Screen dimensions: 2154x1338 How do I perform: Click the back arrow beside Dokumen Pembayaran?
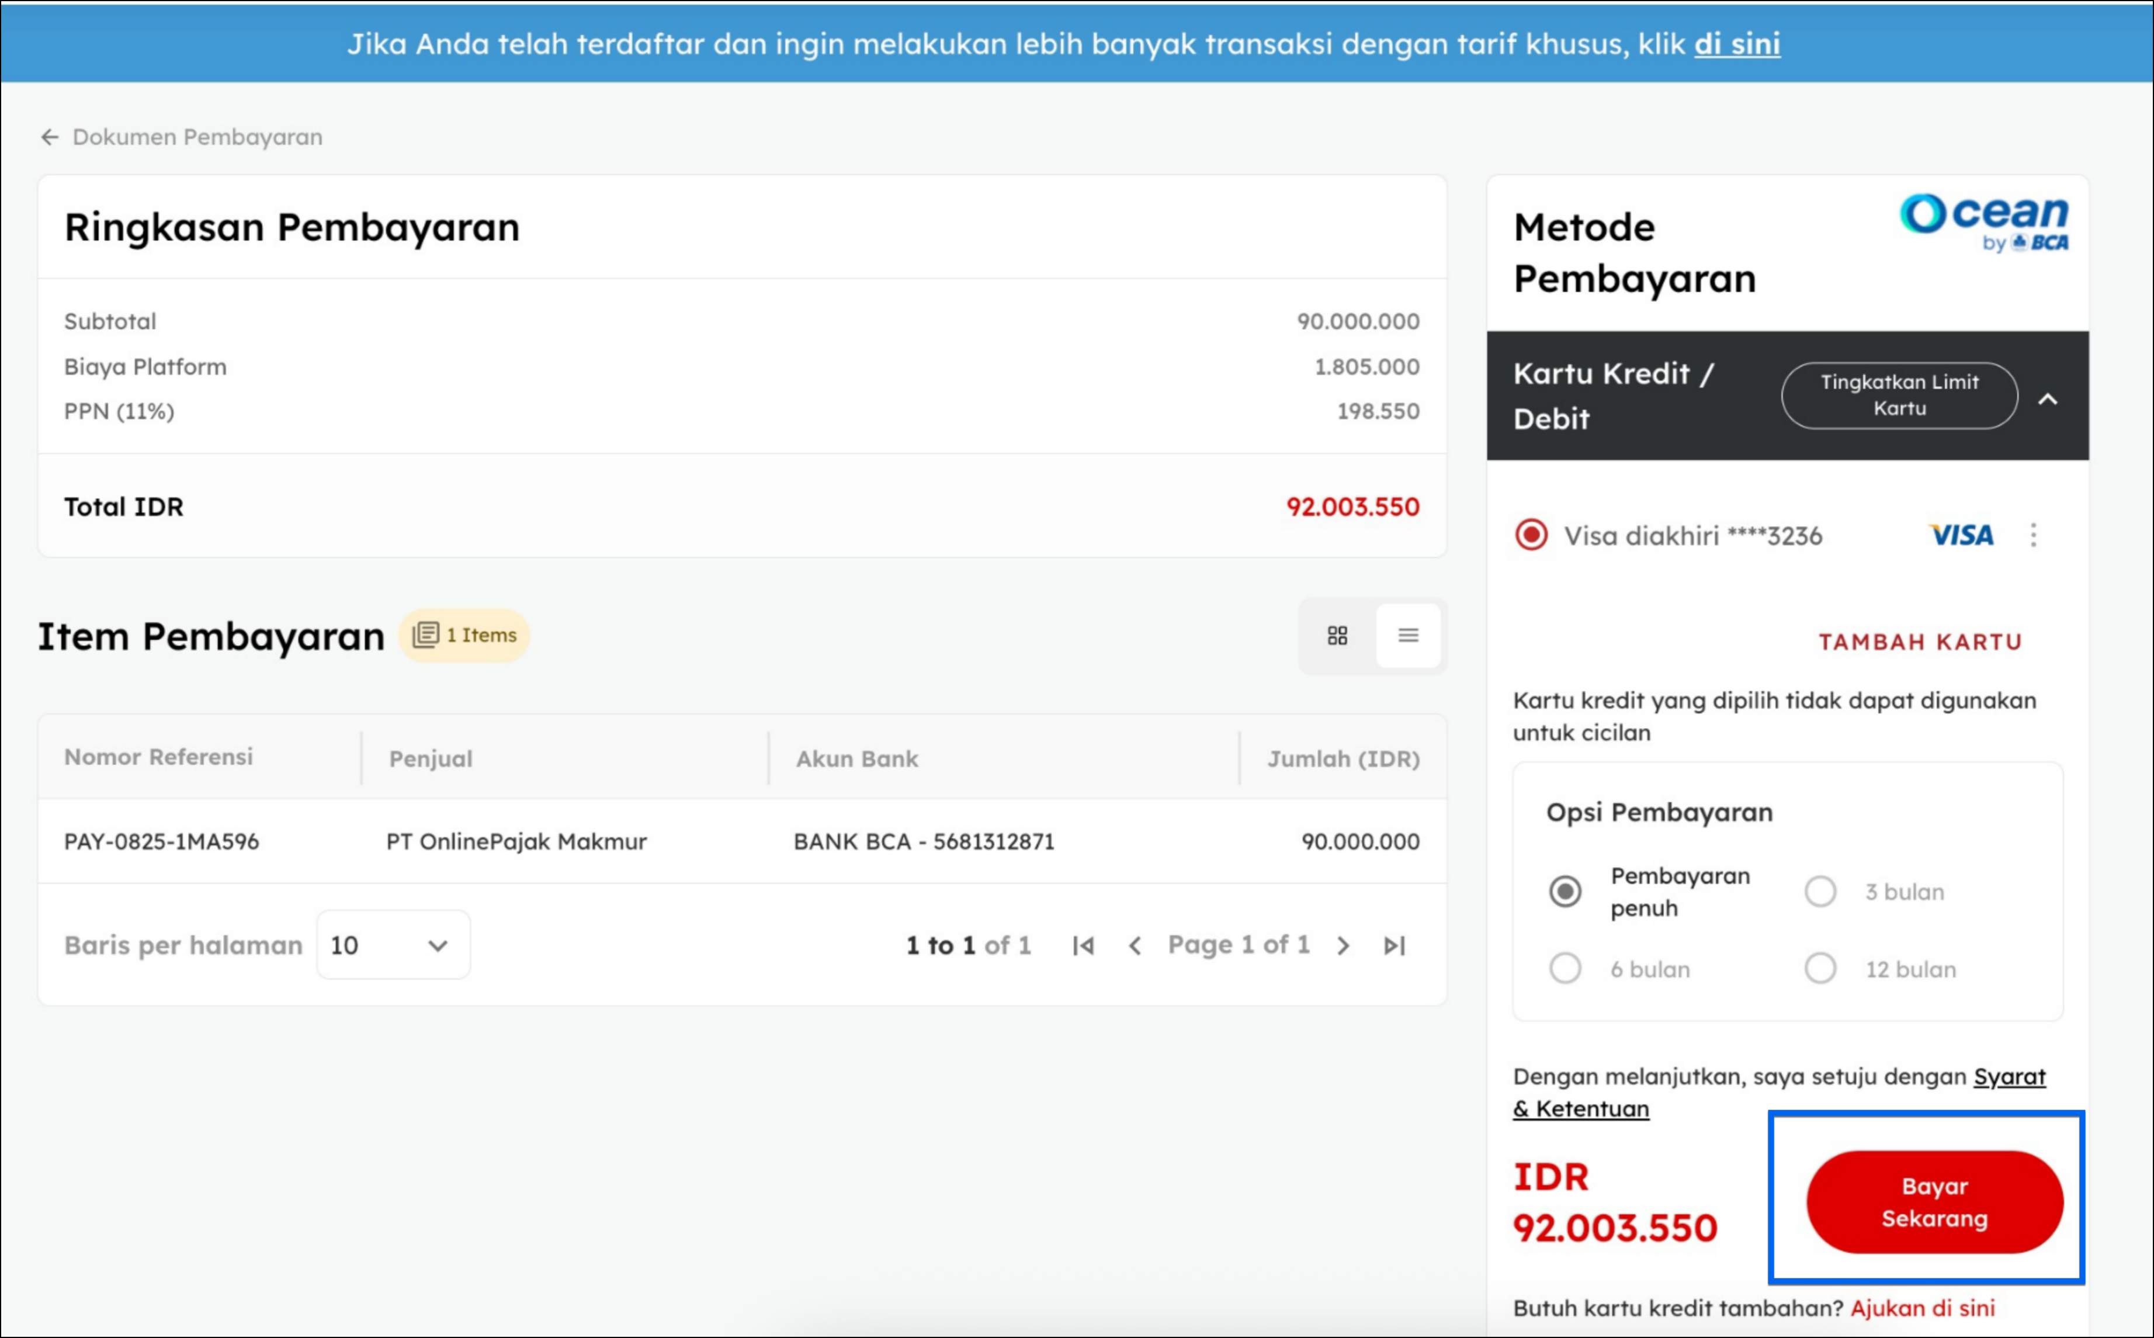tap(50, 137)
